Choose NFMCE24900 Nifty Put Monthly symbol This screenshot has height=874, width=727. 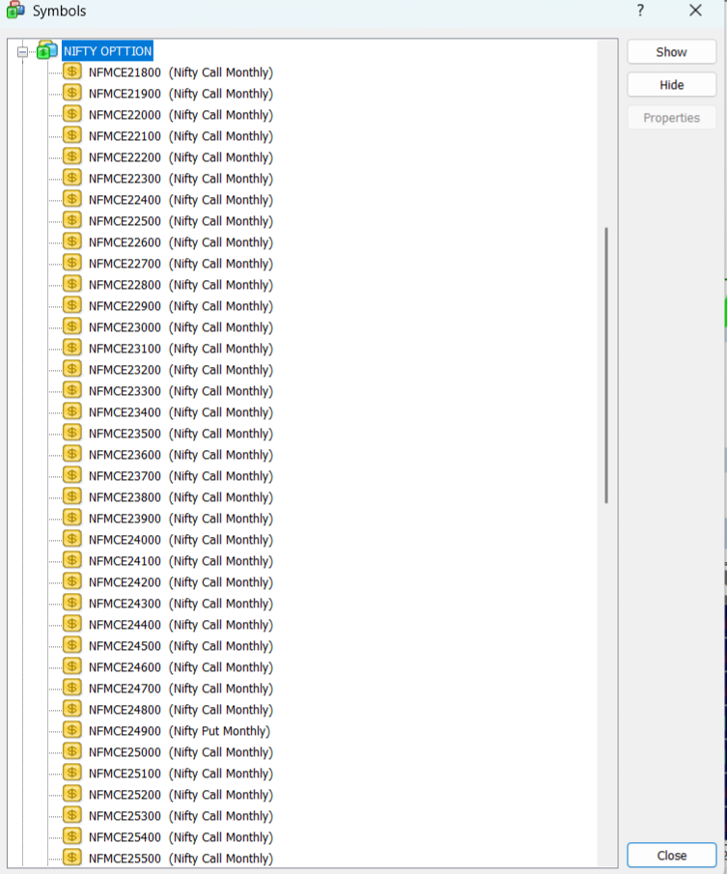coord(180,731)
